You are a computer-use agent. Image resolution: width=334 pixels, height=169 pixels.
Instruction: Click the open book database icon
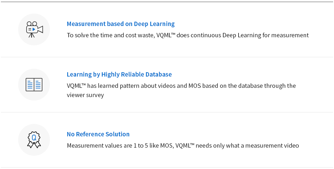[34, 85]
